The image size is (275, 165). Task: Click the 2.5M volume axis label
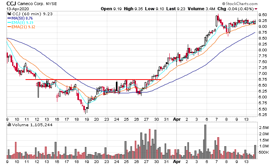point(264,128)
